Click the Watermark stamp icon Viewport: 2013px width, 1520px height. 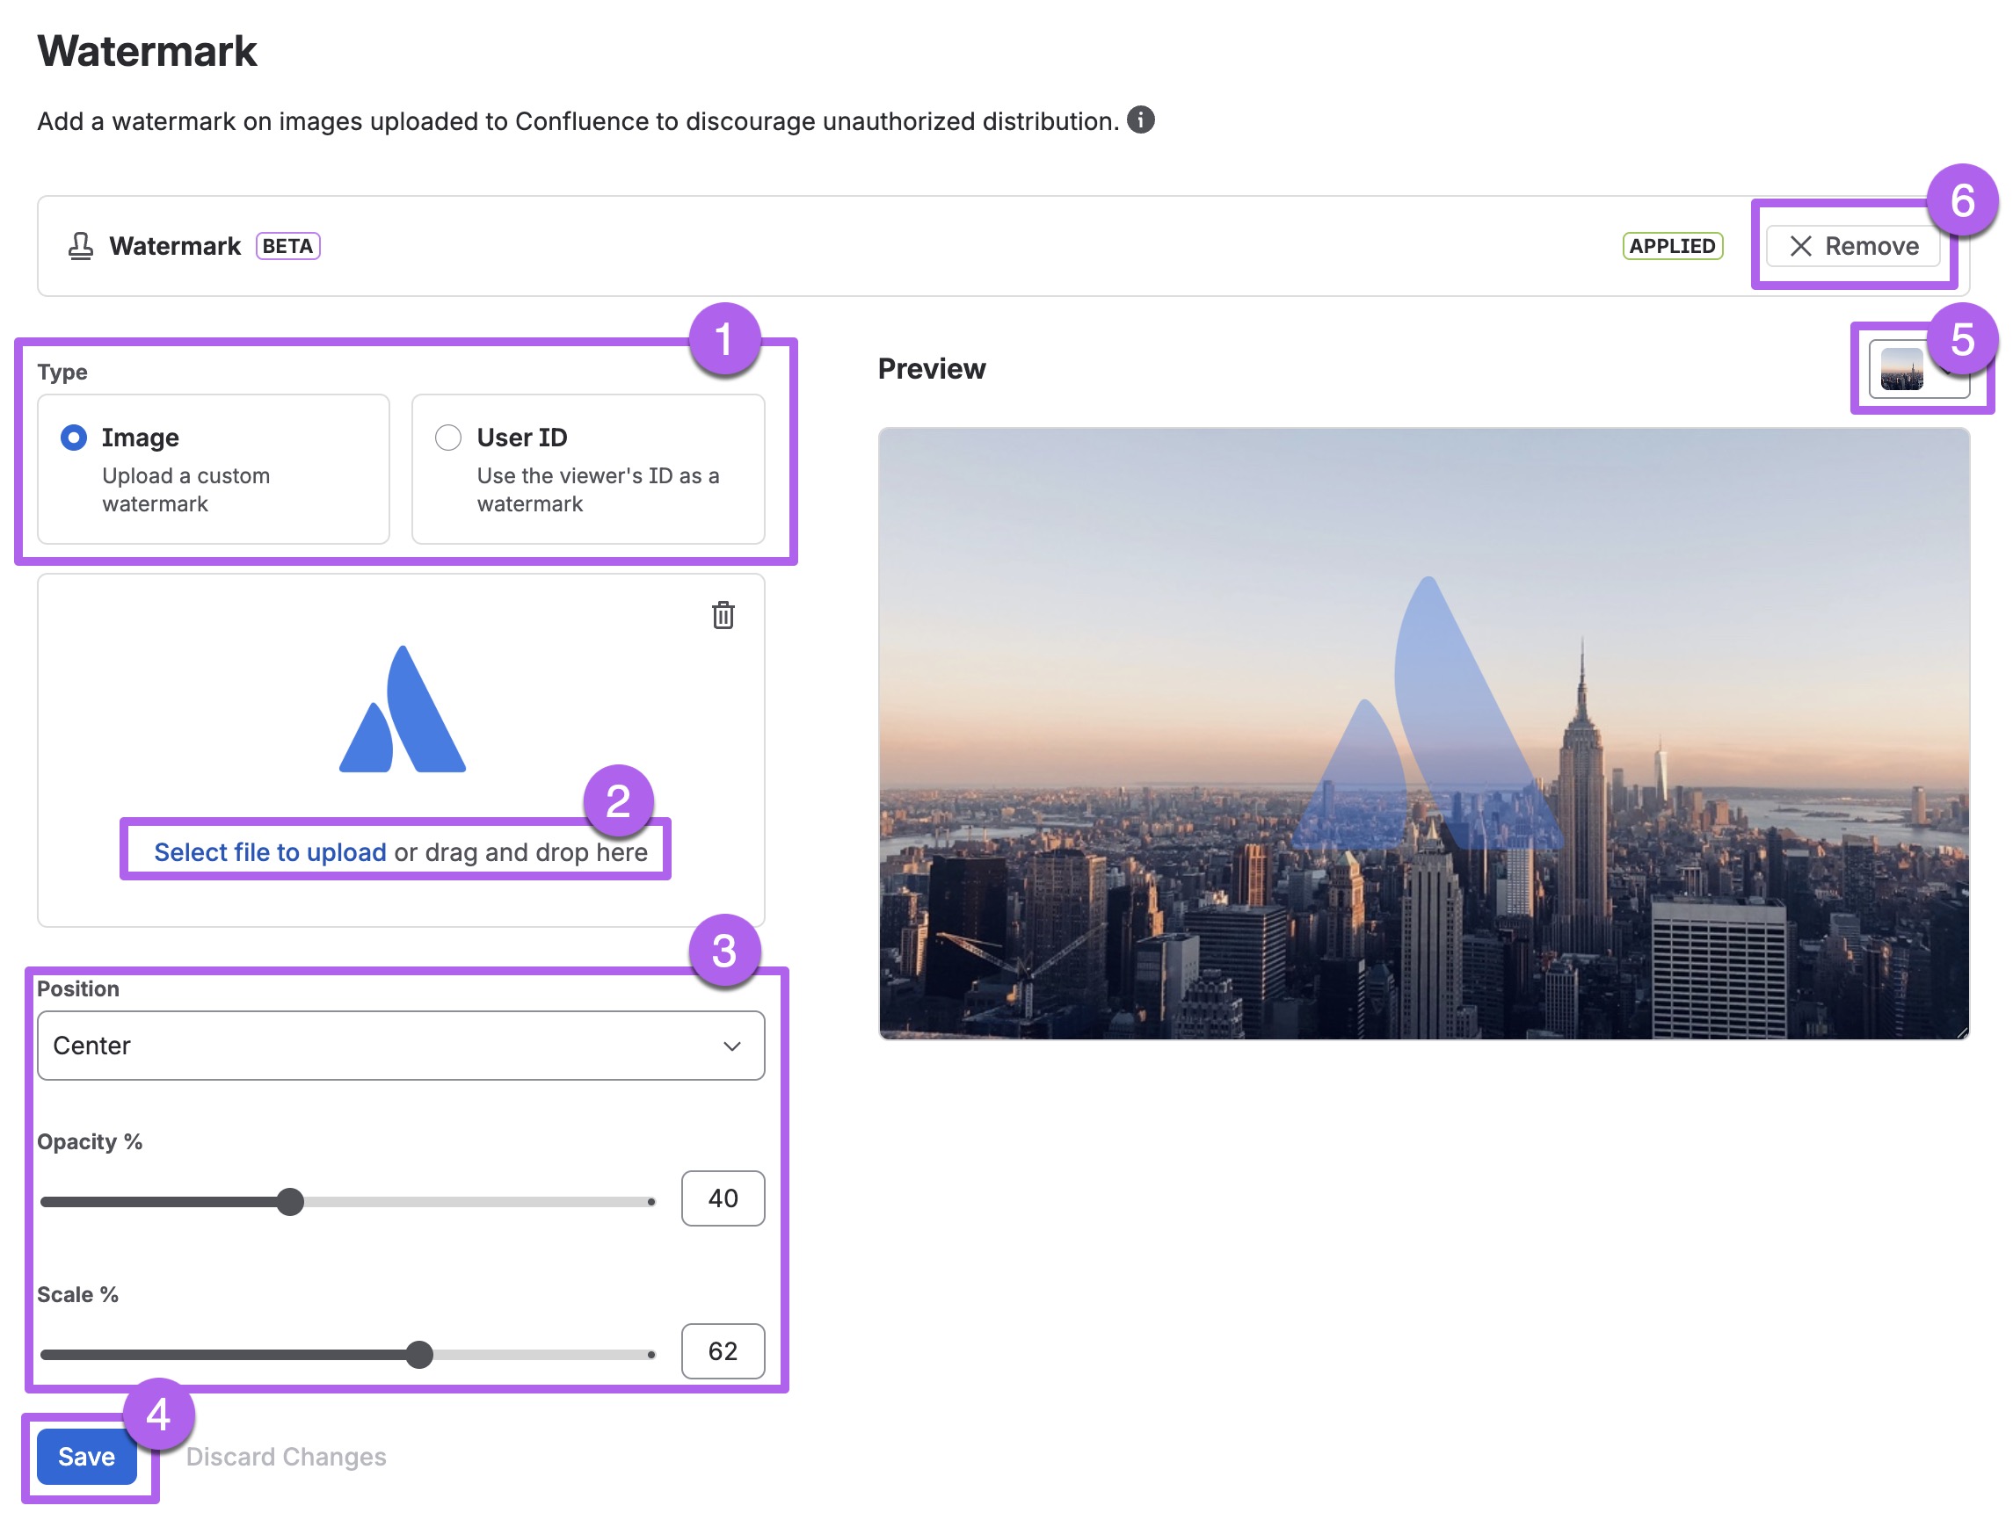80,246
